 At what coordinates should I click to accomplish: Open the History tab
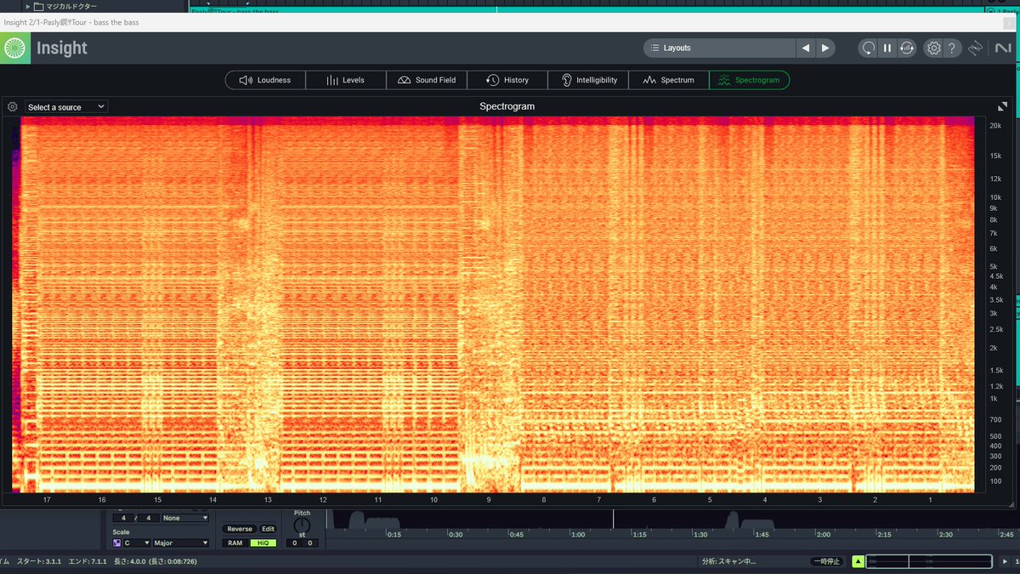tap(507, 80)
